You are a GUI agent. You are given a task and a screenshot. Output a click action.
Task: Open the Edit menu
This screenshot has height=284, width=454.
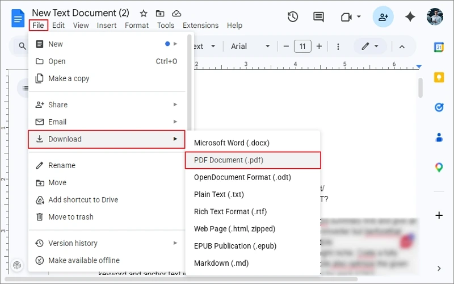(x=58, y=26)
